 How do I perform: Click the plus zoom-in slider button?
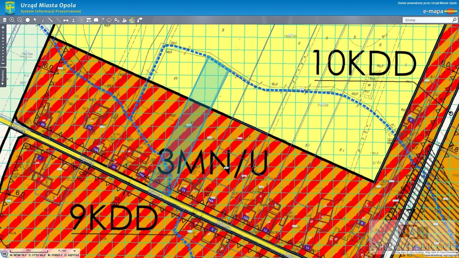[3, 27]
